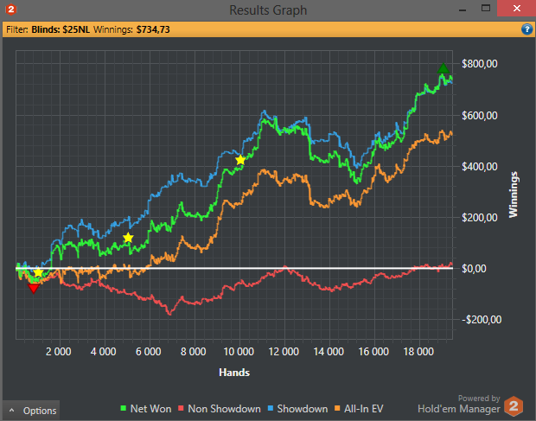Screen dimensions: 536x421
Task: Click the 'Hands' axis title
Action: (234, 373)
